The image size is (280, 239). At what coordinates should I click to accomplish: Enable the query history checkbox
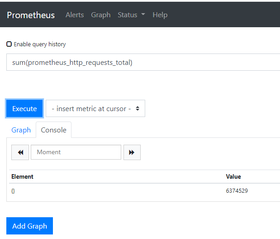pos(9,44)
